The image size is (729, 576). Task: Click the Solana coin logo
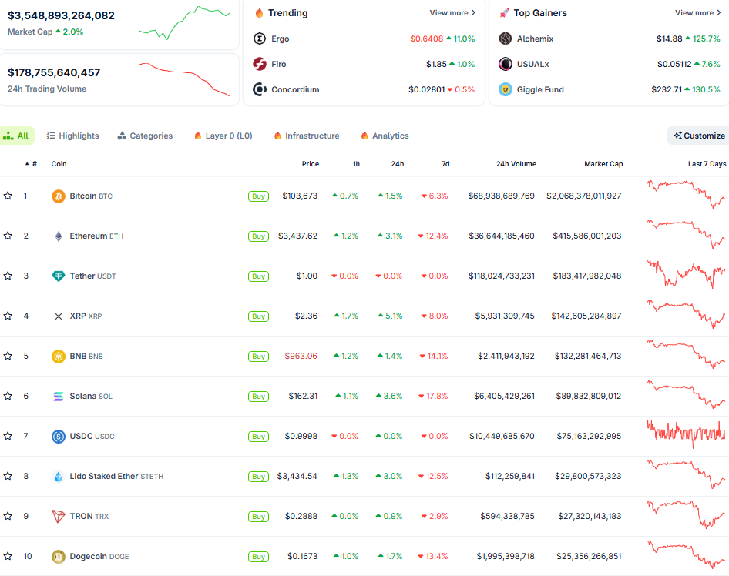click(57, 396)
